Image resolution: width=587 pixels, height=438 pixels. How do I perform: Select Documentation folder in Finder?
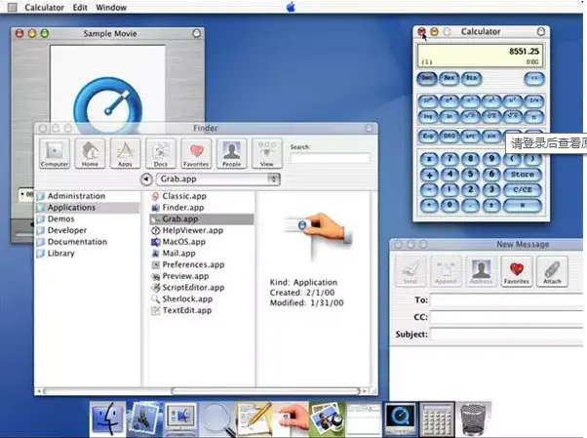(x=88, y=242)
